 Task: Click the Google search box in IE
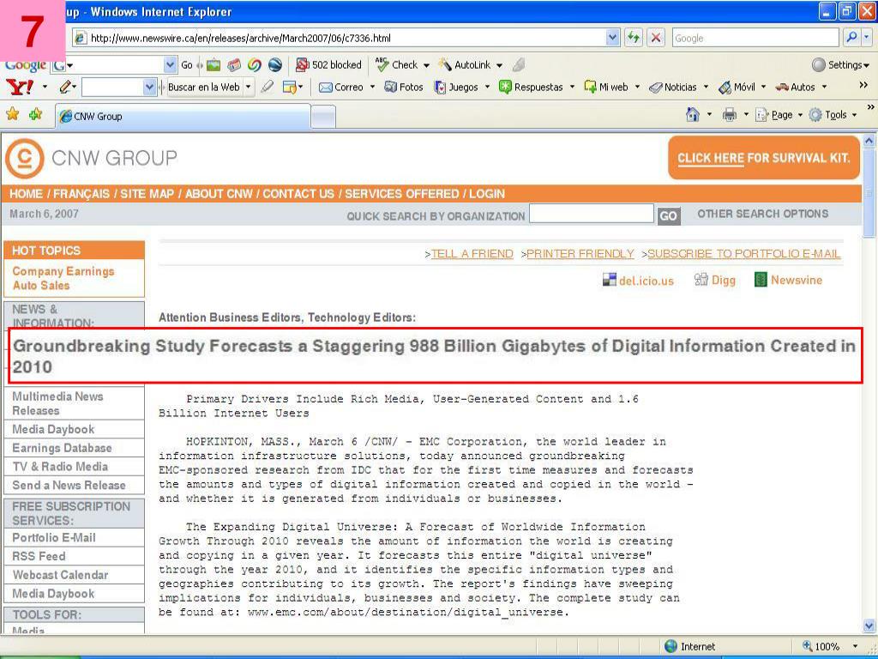coord(755,38)
